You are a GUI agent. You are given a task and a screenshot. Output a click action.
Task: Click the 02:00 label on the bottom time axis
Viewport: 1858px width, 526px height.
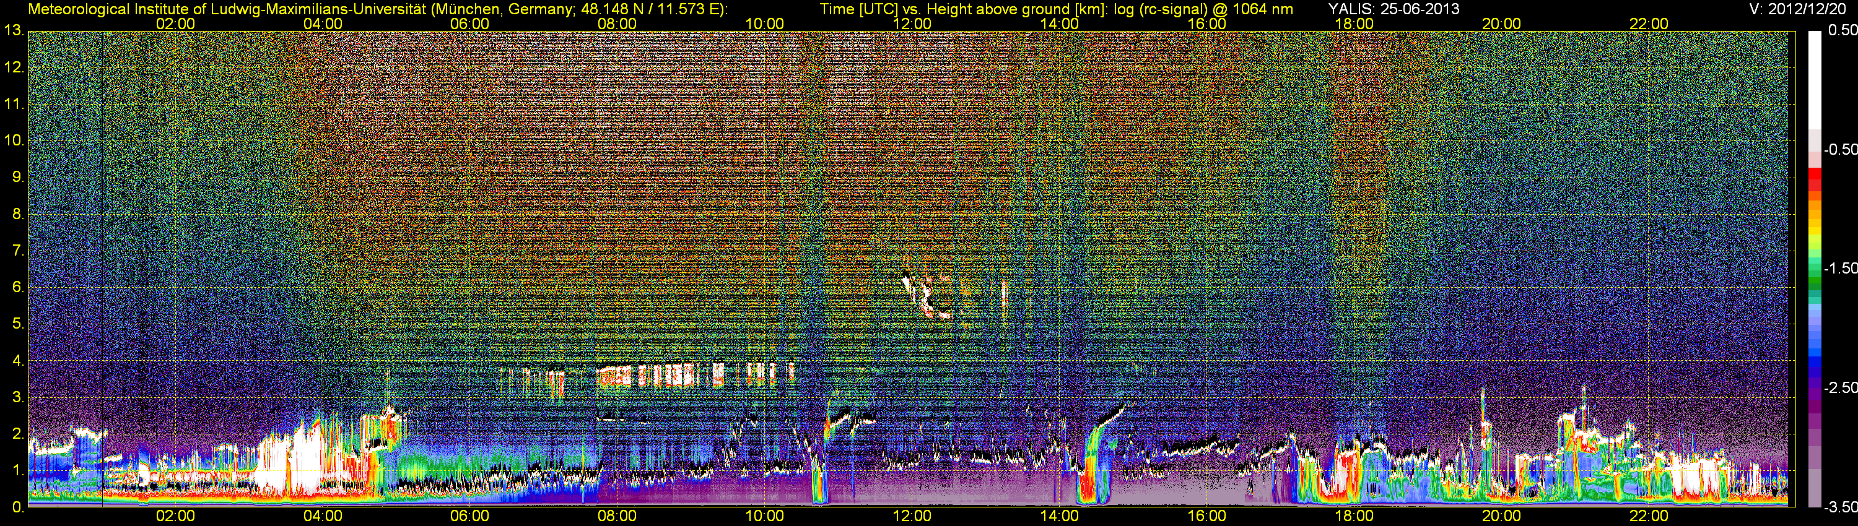175,517
